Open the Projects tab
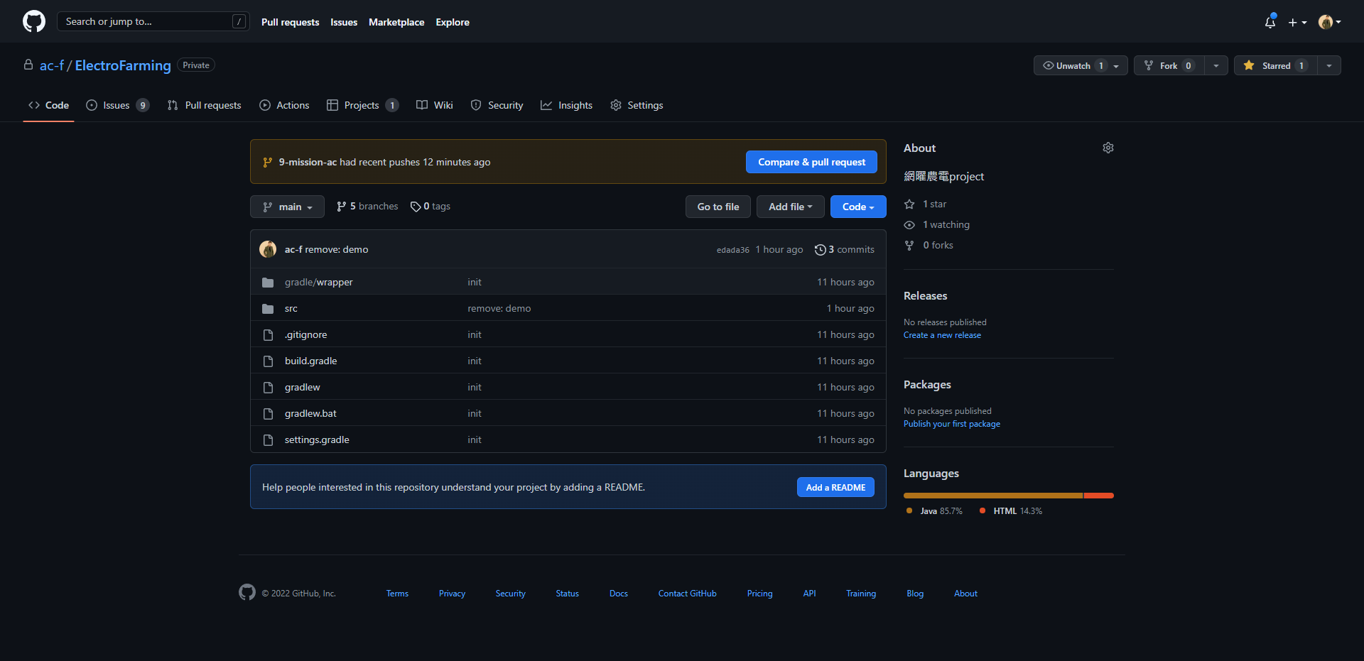Viewport: 1364px width, 661px height. tap(362, 105)
